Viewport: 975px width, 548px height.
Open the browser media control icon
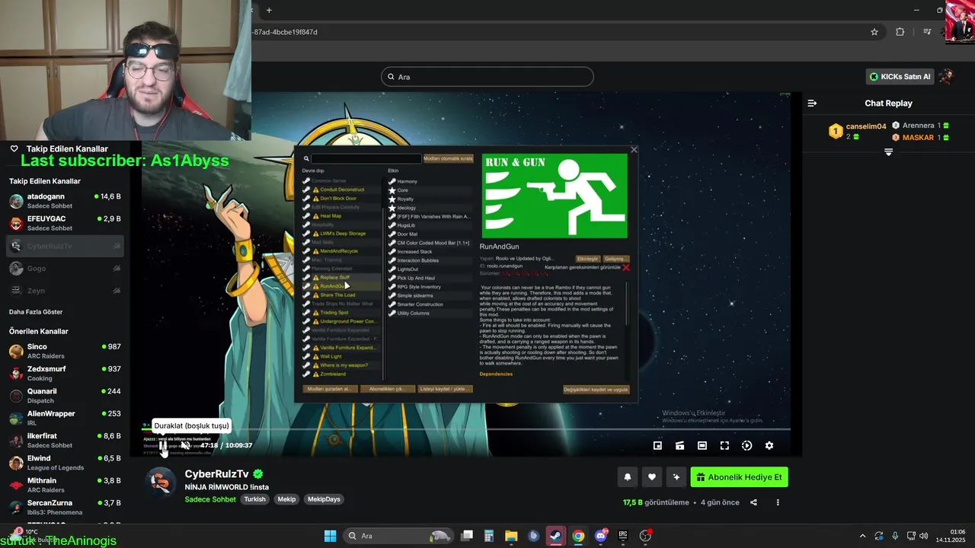point(927,32)
